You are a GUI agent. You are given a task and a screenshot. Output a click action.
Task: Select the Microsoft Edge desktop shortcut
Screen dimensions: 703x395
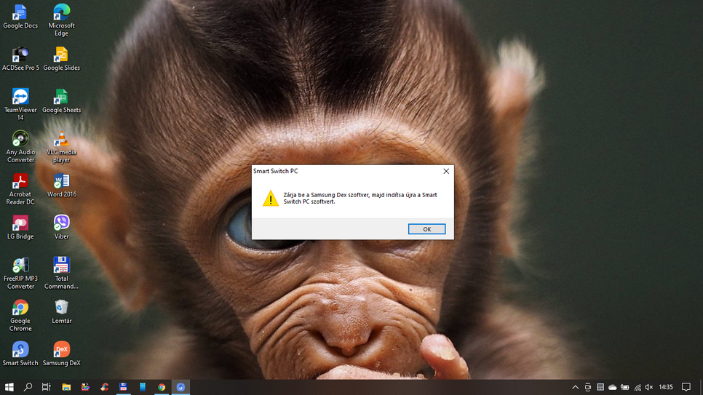point(61,20)
